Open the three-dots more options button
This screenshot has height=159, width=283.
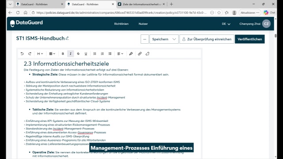(145, 39)
